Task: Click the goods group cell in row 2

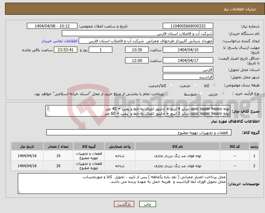Action: [x=89, y=166]
